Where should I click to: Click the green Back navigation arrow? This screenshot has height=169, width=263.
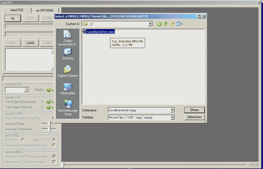point(159,24)
